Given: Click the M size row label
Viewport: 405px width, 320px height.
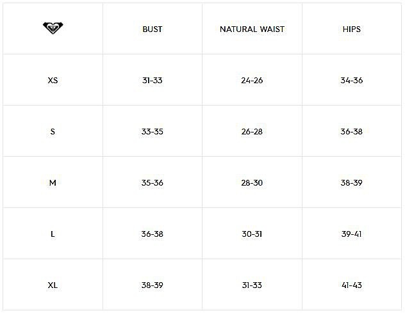Looking at the screenshot, I should coord(53,183).
